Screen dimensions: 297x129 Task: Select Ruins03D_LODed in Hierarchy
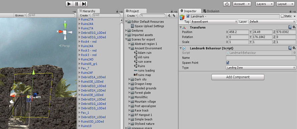coord(92,121)
